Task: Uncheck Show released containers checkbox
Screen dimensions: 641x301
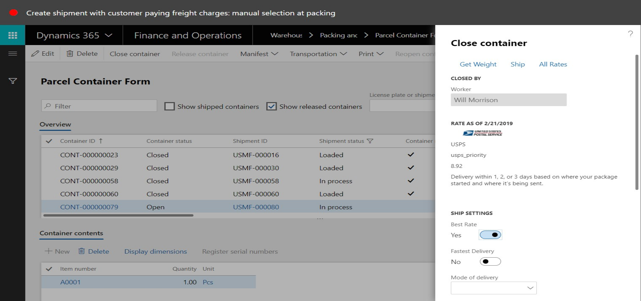Action: click(271, 106)
